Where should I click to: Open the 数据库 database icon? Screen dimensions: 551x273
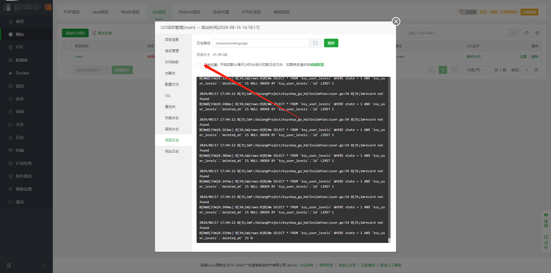[11, 60]
